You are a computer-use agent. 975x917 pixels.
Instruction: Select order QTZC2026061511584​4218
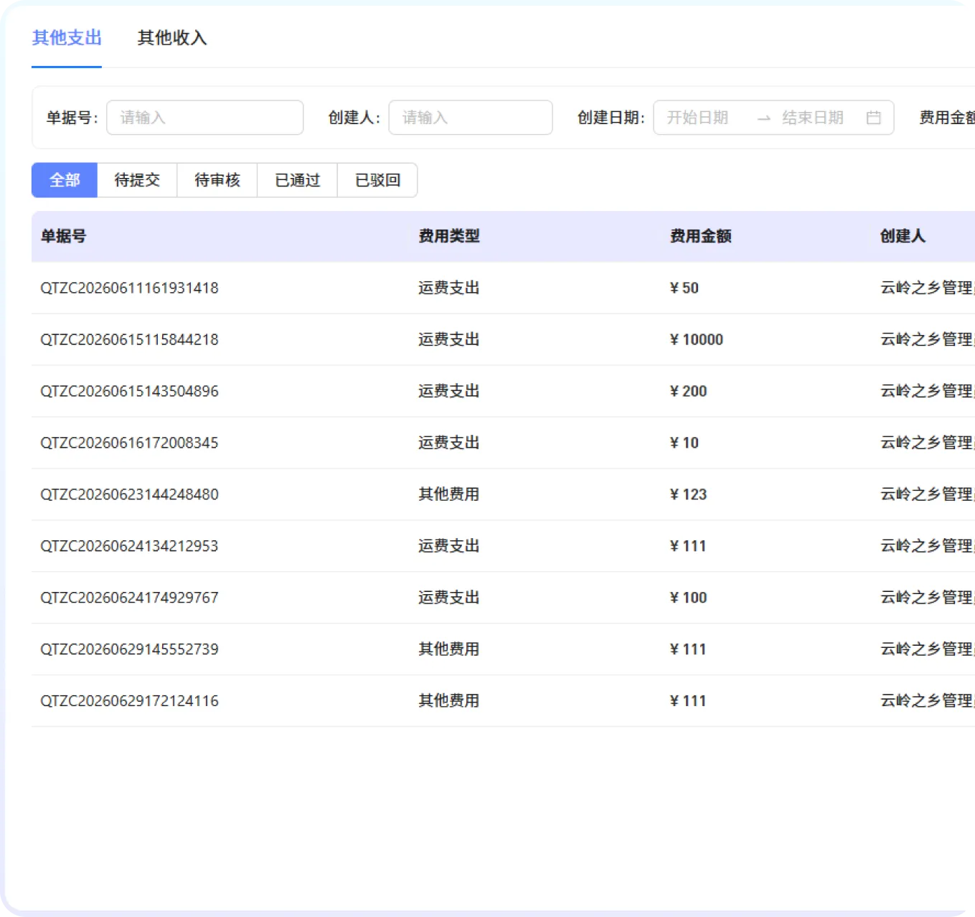click(129, 339)
